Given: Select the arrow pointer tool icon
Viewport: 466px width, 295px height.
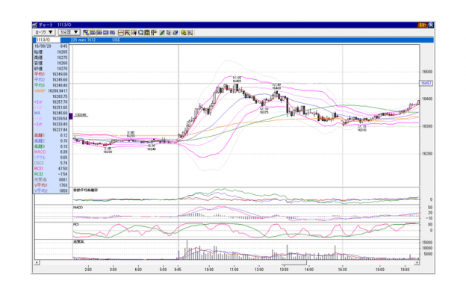Looking at the screenshot, I should 169,32.
